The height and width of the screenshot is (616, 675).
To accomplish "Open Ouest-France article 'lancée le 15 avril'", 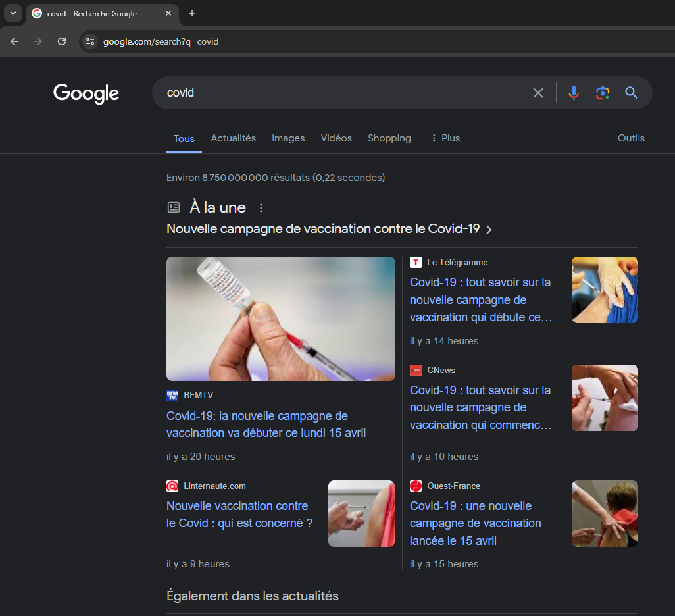I will click(475, 523).
